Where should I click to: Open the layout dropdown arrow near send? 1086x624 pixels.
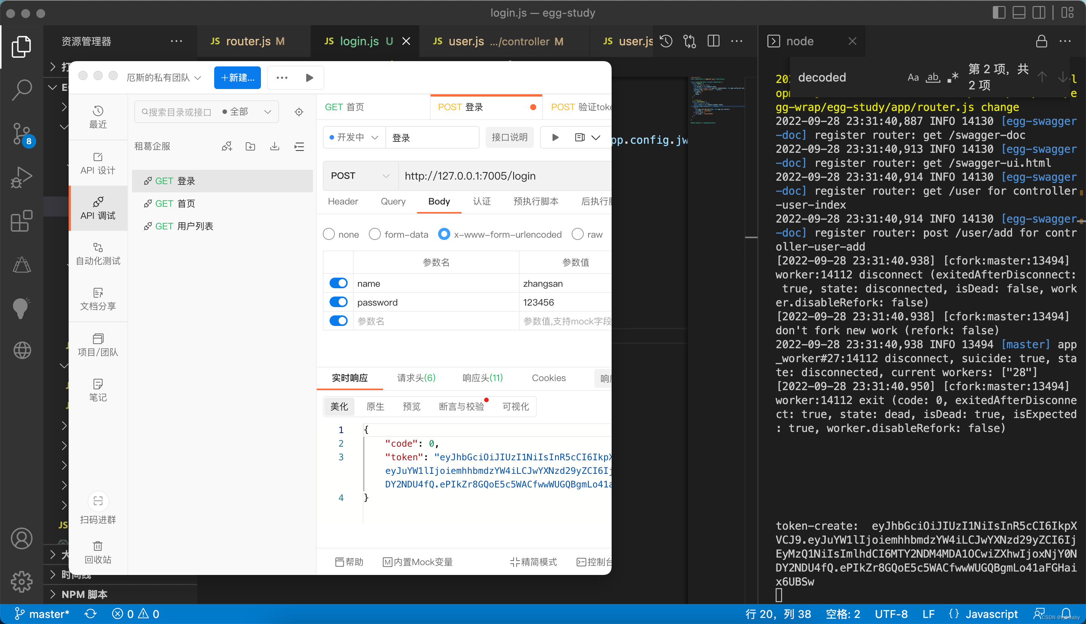point(595,137)
